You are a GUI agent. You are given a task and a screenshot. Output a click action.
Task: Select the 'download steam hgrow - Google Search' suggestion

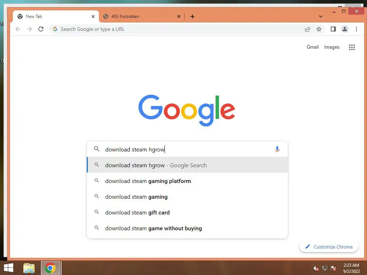[x=187, y=165]
